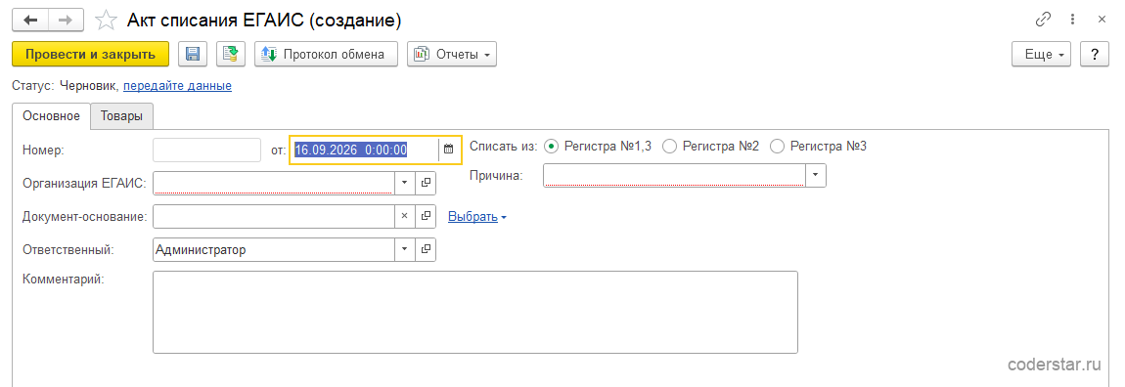Viewport: 1125px width, 387px height.
Task: Open Ответственный record with square icon
Action: (426, 249)
